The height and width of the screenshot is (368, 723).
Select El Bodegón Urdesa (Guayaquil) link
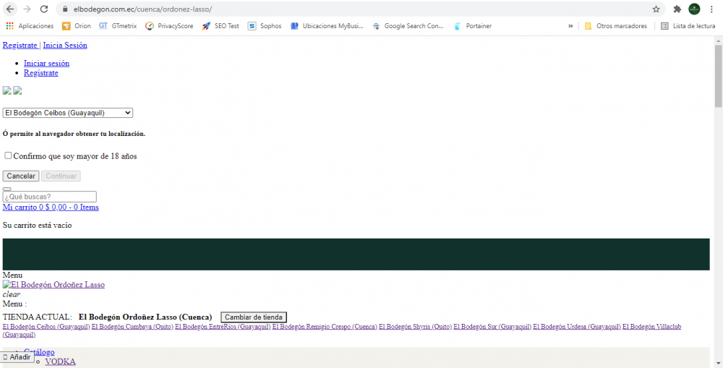point(577,327)
